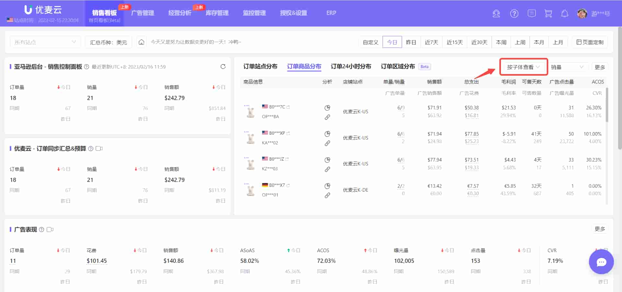Select the 本月 date range
Viewport: 622px width, 292px height.
[539, 42]
